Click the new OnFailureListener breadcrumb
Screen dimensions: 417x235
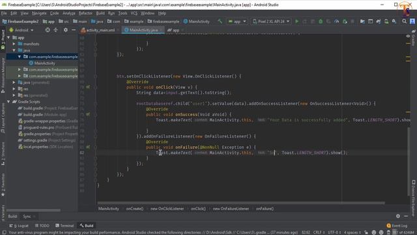[231, 209]
